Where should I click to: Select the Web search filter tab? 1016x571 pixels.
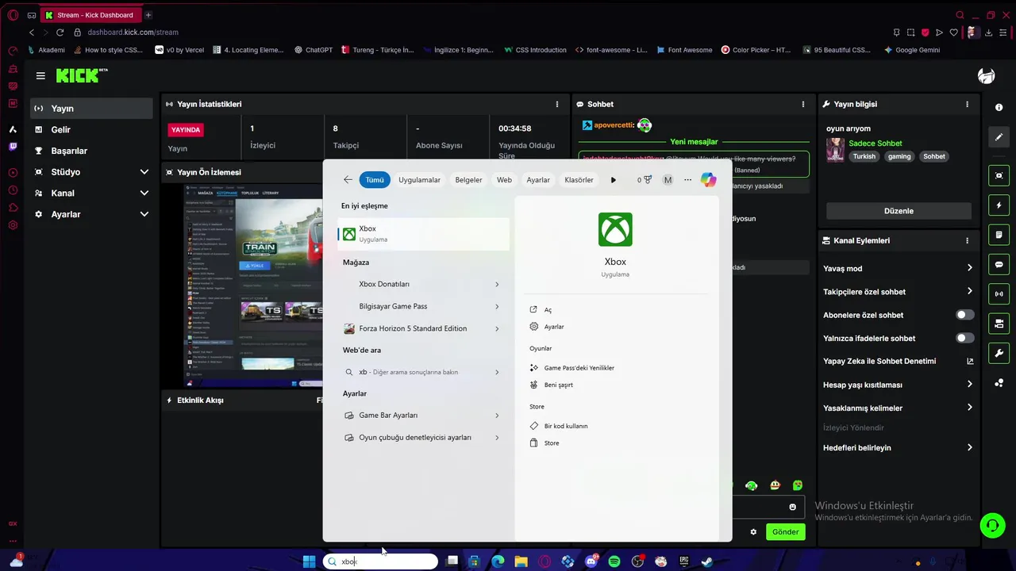504,180
